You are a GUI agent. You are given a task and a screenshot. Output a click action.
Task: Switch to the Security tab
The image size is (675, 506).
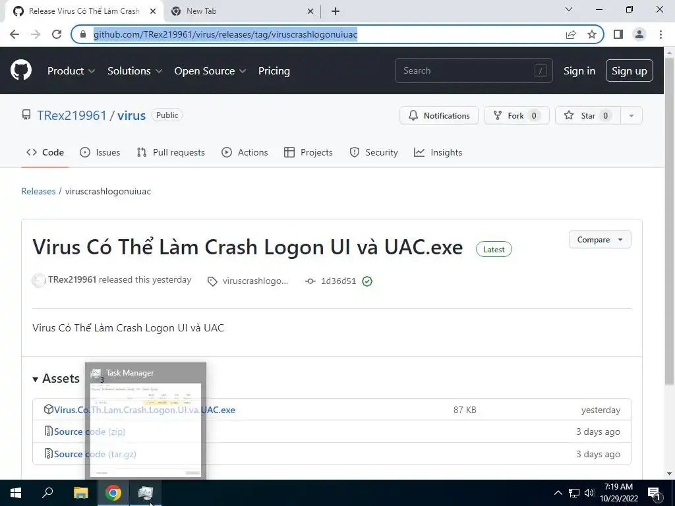[x=374, y=152]
